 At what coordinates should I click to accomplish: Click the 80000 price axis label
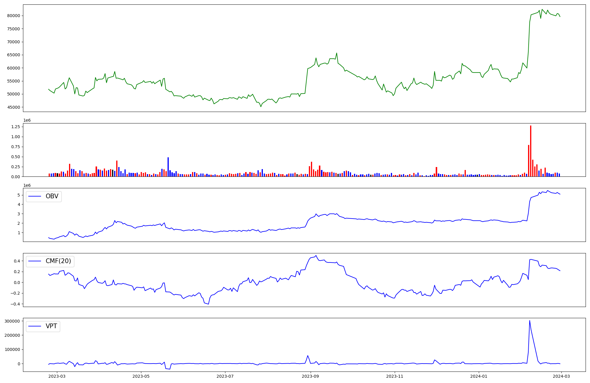14,16
